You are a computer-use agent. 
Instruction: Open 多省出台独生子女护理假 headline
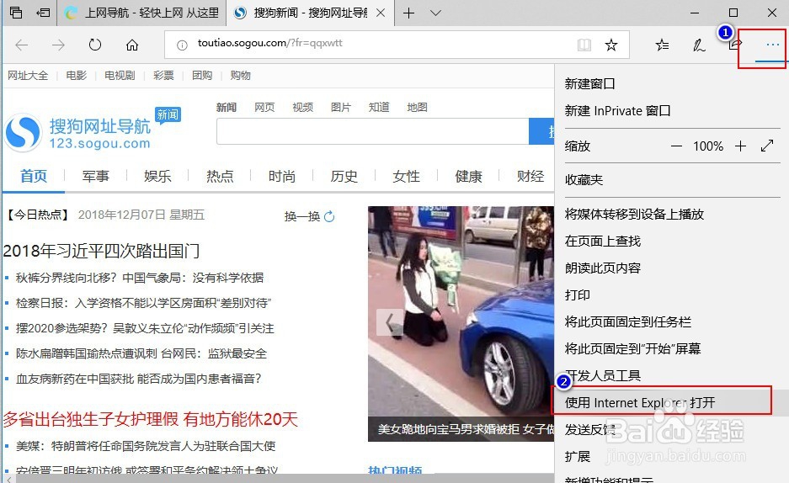(151, 419)
